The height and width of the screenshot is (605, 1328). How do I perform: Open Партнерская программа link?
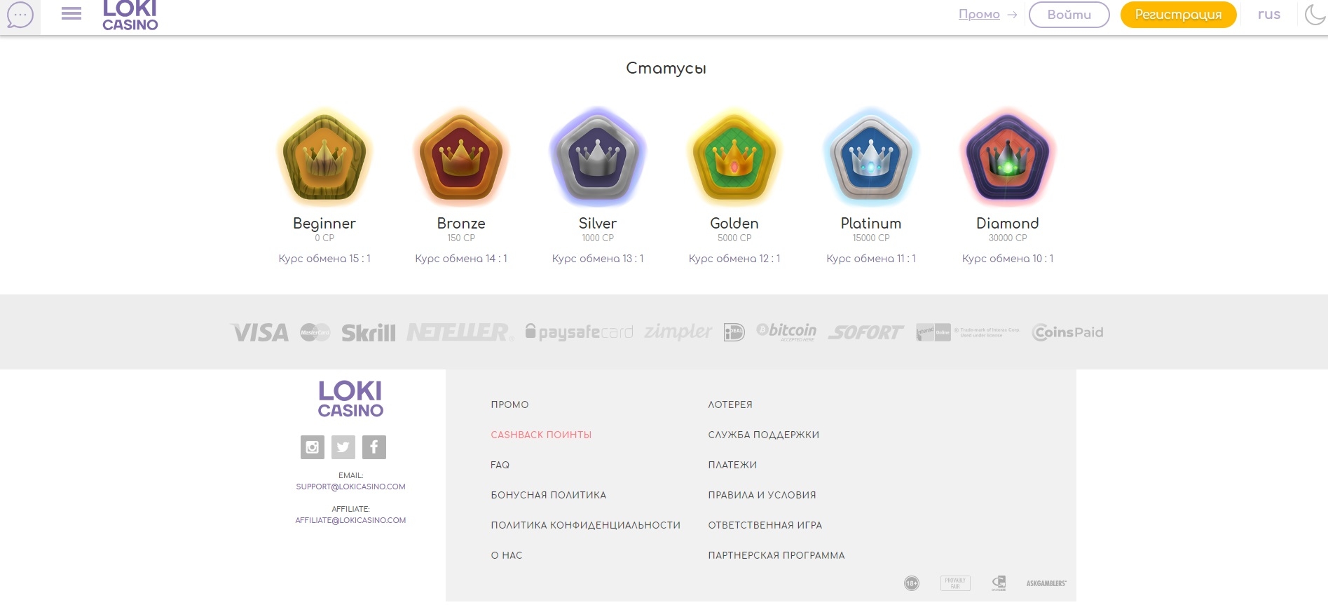[x=776, y=555]
